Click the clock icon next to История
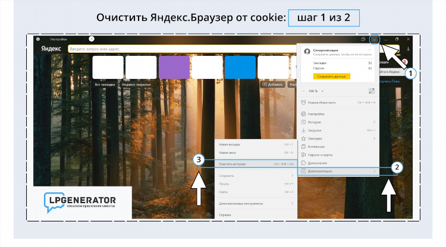446x247 pixels. pyautogui.click(x=303, y=122)
